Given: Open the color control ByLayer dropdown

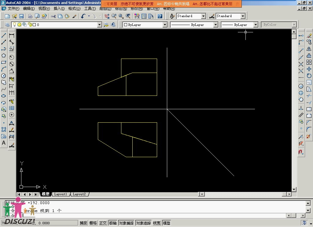Looking at the screenshot, I should (x=165, y=25).
